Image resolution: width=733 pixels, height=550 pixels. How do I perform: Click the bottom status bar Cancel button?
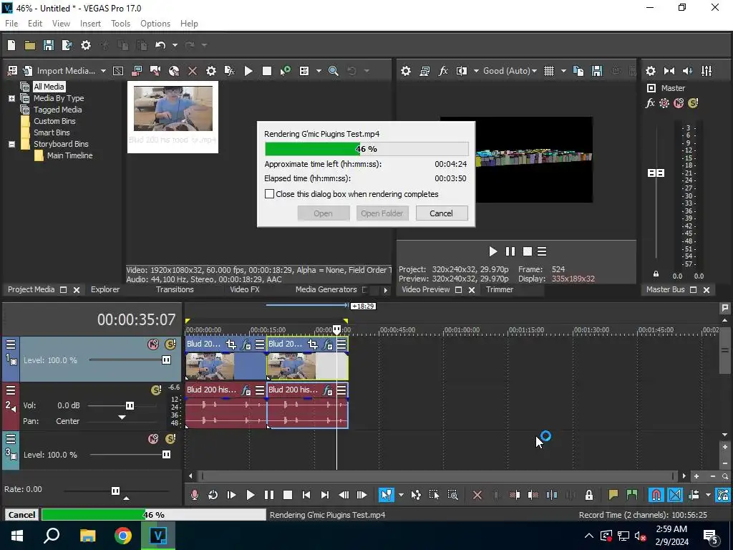21,514
